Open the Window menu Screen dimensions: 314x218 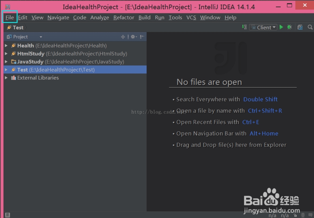click(210, 17)
